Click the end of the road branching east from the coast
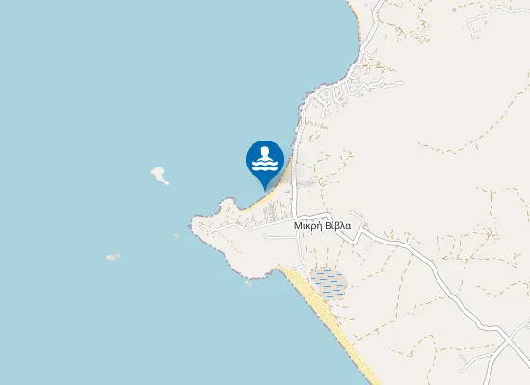The image size is (530, 385). [x=401, y=82]
